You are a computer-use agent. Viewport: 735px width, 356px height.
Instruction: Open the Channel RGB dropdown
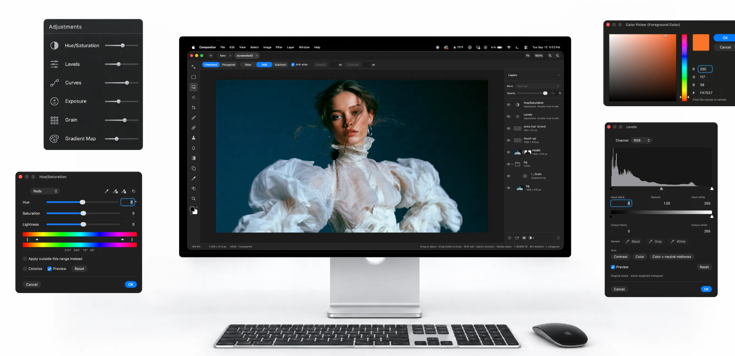point(641,140)
